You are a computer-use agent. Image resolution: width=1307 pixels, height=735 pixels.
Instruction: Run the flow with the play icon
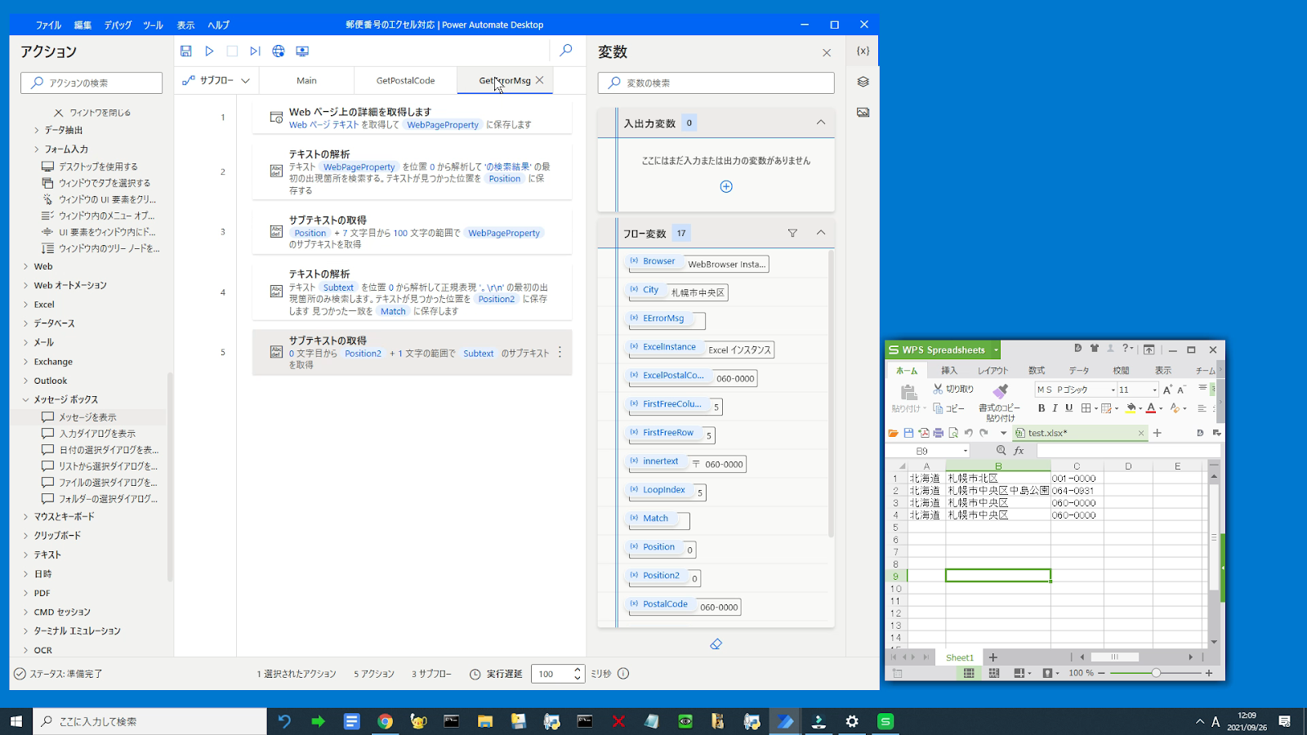[209, 51]
